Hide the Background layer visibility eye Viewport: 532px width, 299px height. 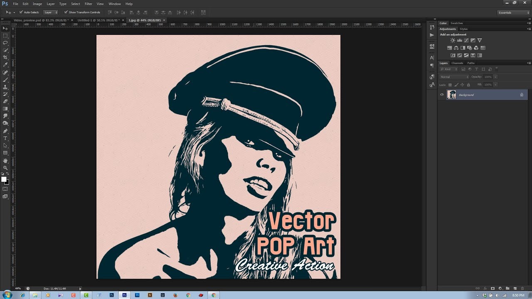442,94
